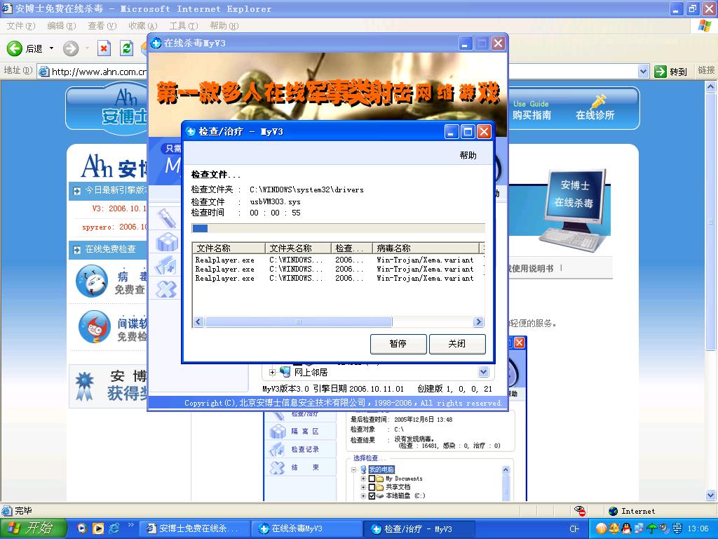Open the Windows 开始 Start menu

[x=32, y=528]
